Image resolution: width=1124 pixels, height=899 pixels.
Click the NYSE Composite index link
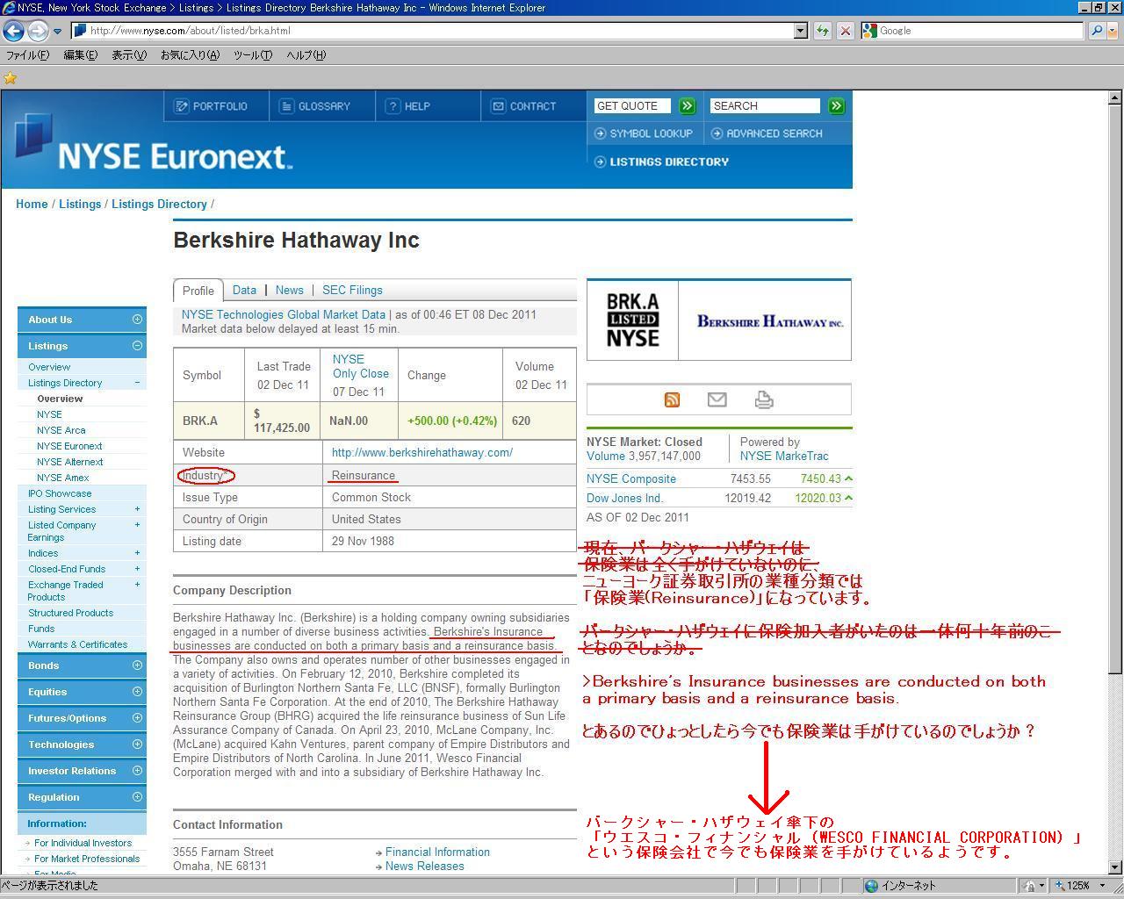tap(631, 479)
